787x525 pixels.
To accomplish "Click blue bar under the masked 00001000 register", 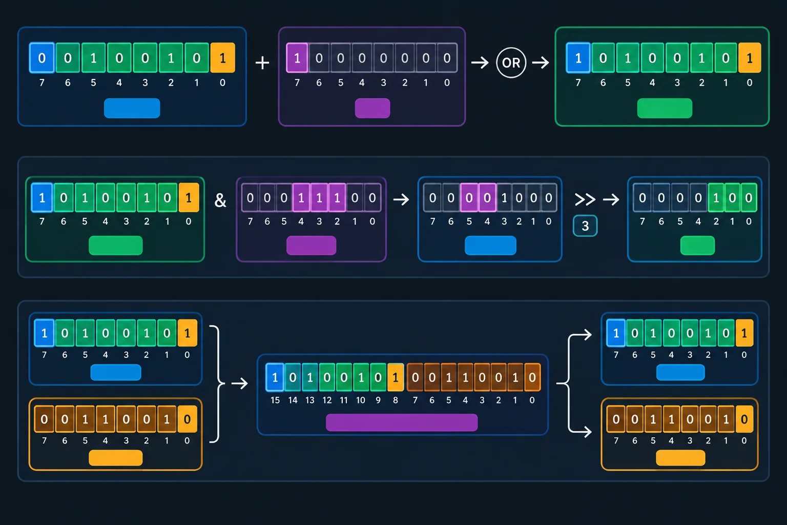I will (x=490, y=246).
